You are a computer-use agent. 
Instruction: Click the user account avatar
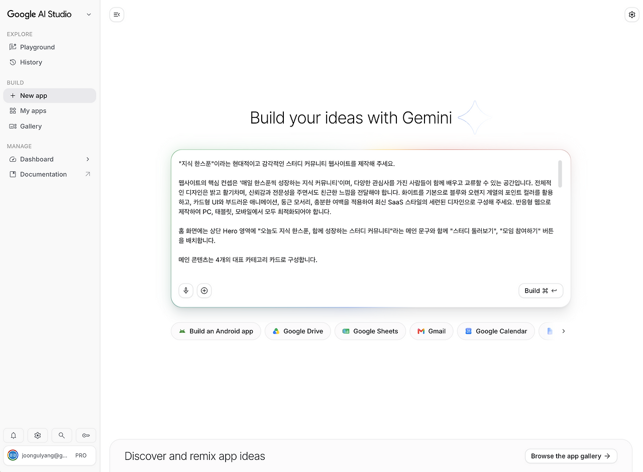13,455
